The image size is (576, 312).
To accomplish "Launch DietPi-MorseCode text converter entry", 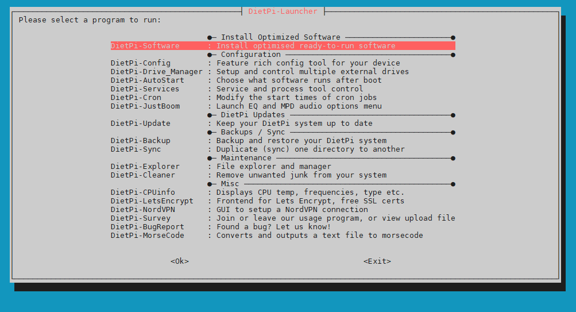I will 283,236.
